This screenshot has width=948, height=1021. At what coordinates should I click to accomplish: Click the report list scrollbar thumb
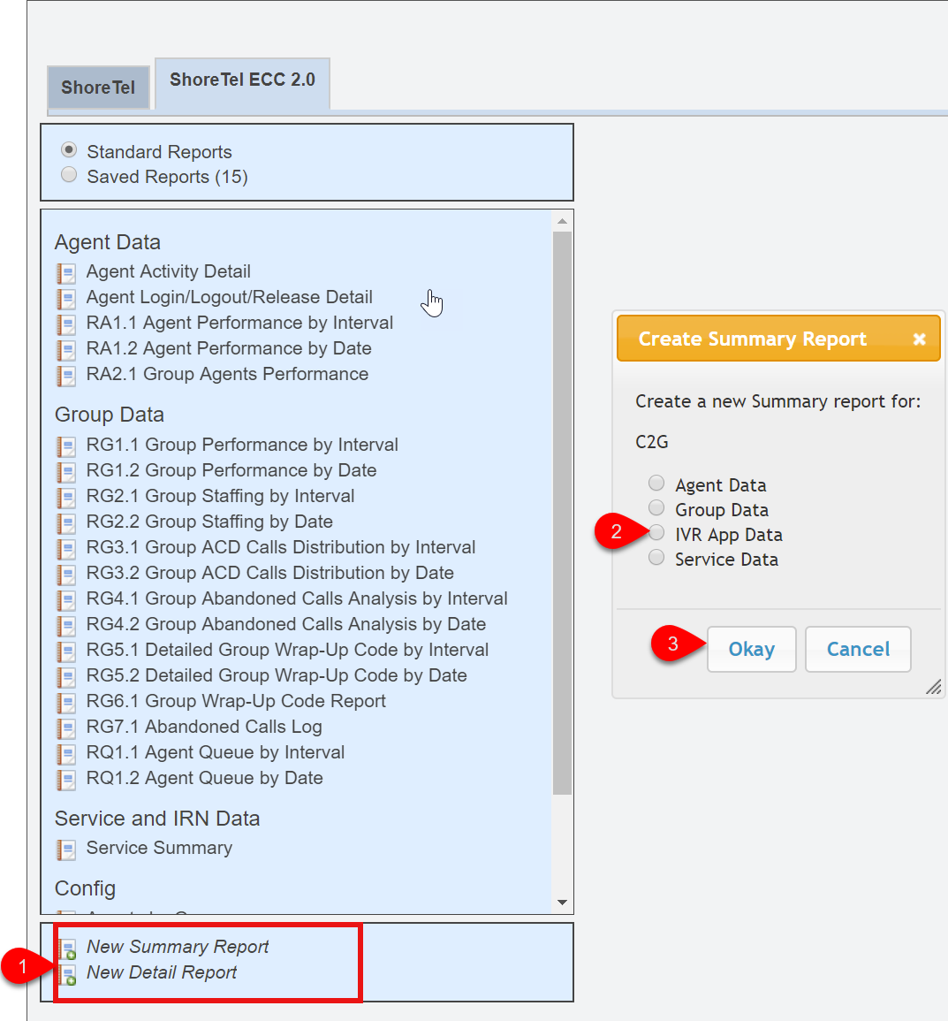point(562,513)
